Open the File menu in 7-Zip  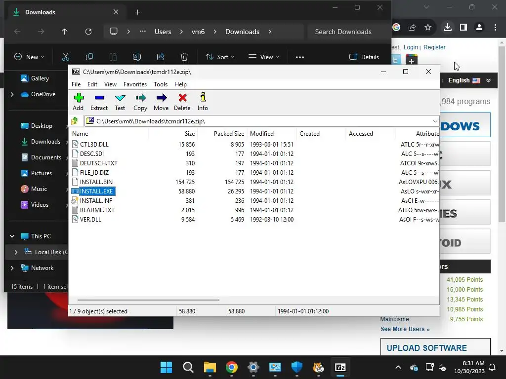[76, 84]
